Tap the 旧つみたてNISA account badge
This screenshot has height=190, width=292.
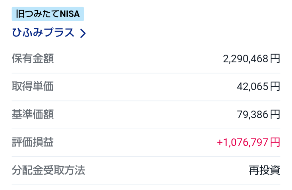coord(48,14)
